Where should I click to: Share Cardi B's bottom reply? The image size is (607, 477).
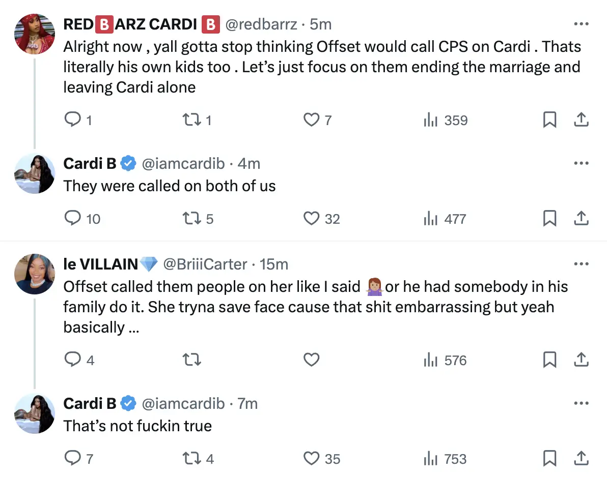(581, 459)
